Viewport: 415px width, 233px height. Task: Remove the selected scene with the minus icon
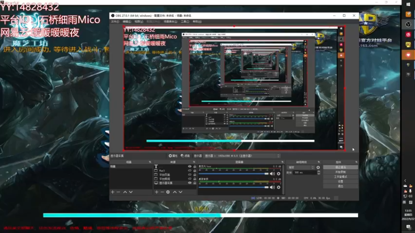(118, 192)
